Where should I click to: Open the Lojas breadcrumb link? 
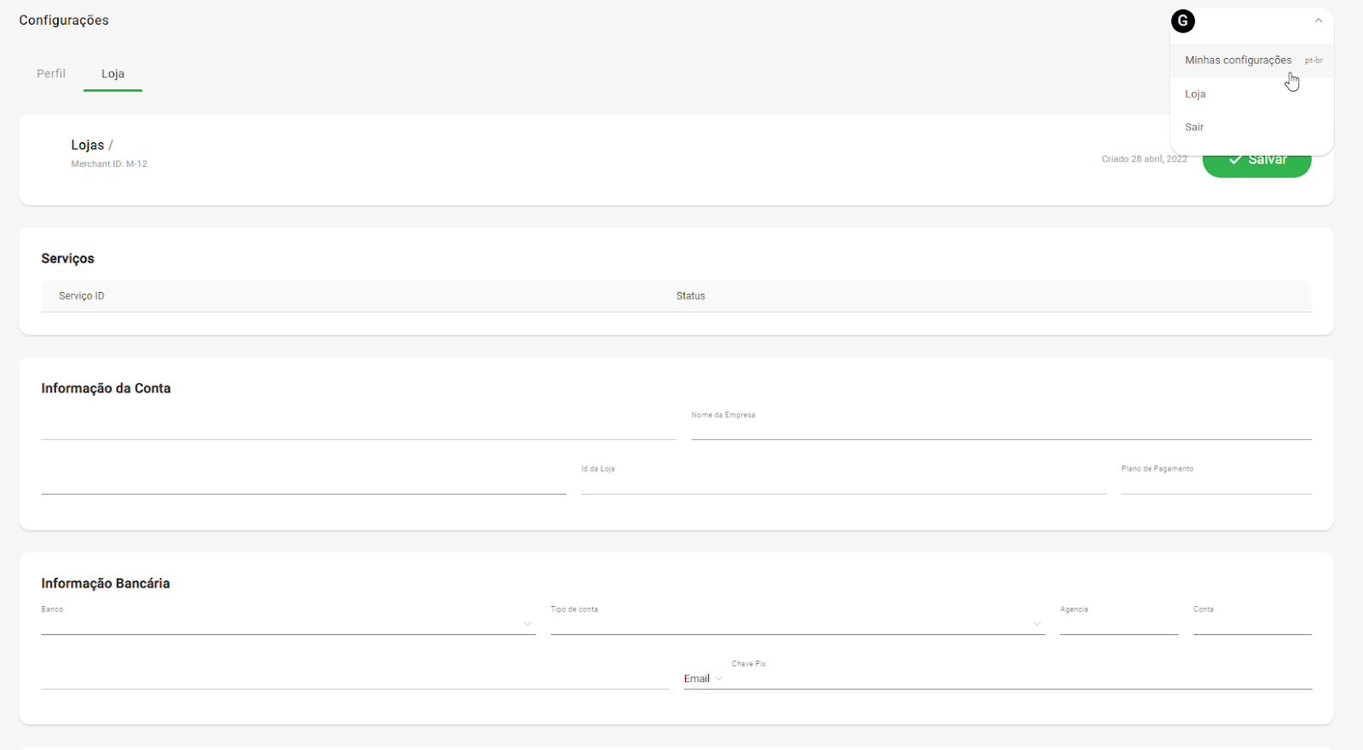coord(88,146)
